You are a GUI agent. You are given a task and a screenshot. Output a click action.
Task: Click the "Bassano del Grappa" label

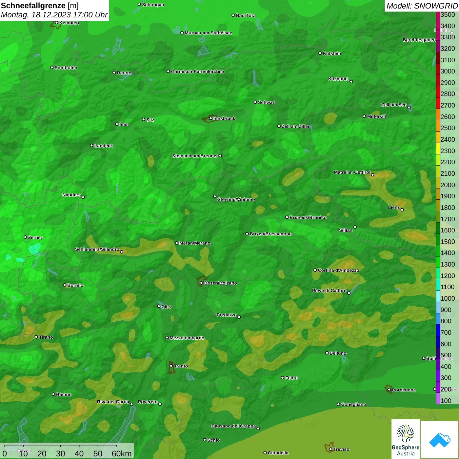[234, 426]
